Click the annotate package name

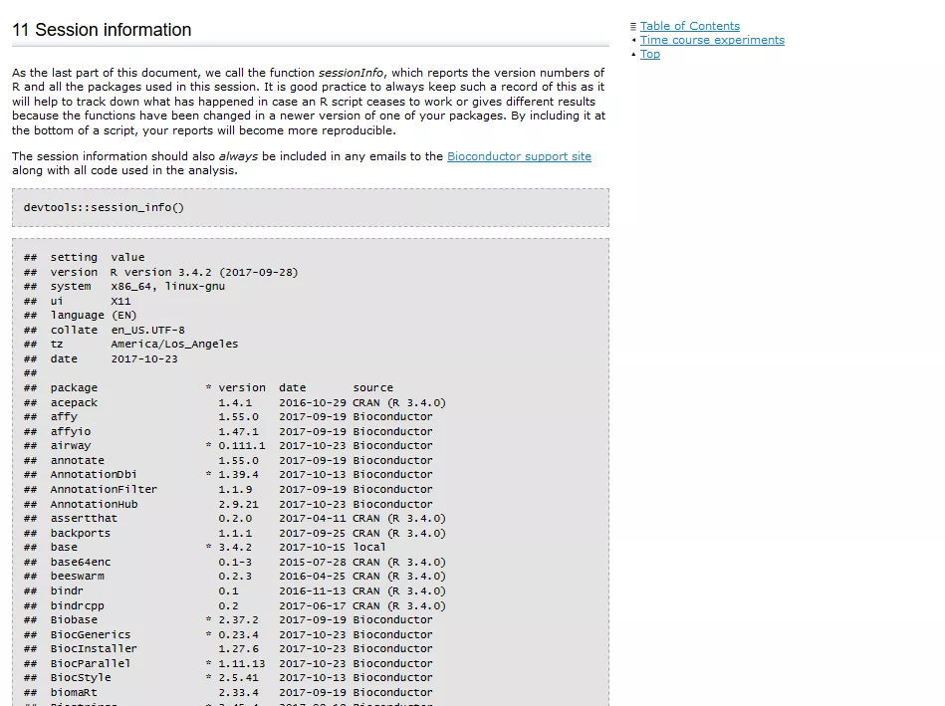point(77,460)
